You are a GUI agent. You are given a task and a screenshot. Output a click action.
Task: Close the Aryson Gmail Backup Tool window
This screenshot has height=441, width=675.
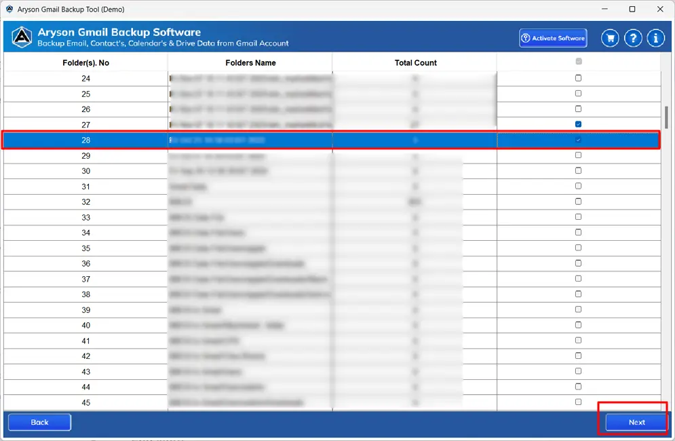pos(660,9)
